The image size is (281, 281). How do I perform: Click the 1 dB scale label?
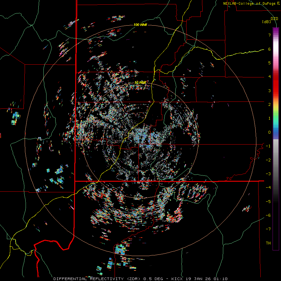[269, 118]
